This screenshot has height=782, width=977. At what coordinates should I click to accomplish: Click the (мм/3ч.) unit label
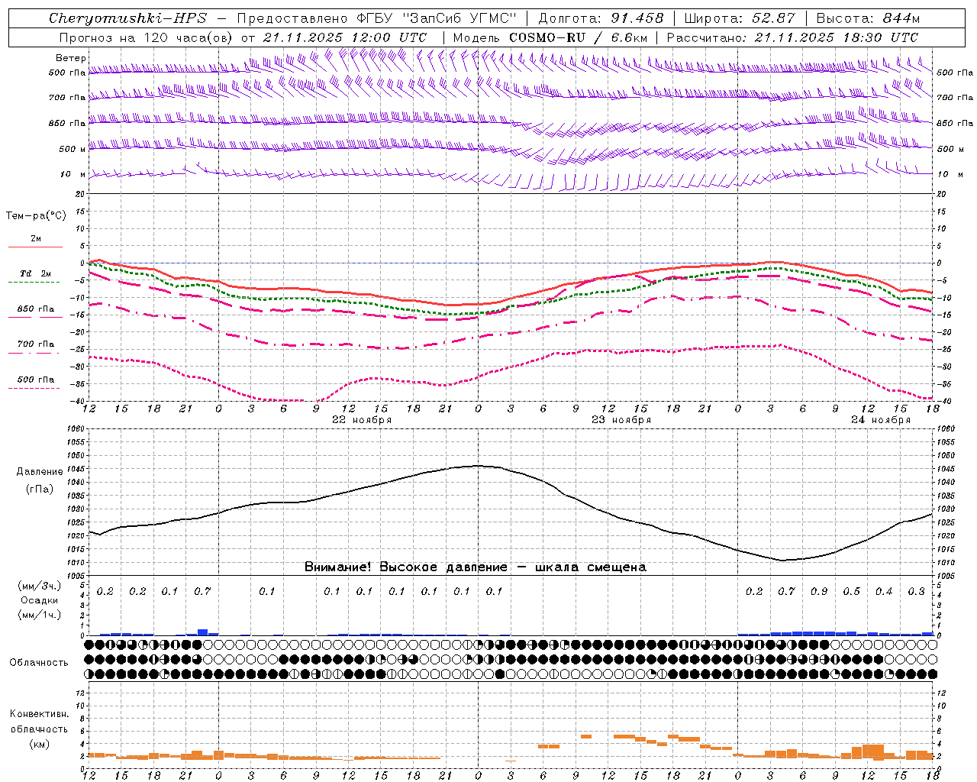pyautogui.click(x=39, y=586)
